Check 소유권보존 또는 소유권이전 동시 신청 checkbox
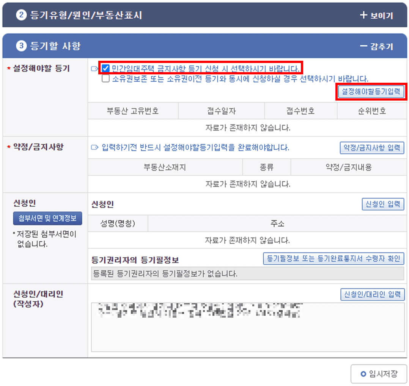Screen dimensions: 409x386 point(105,78)
